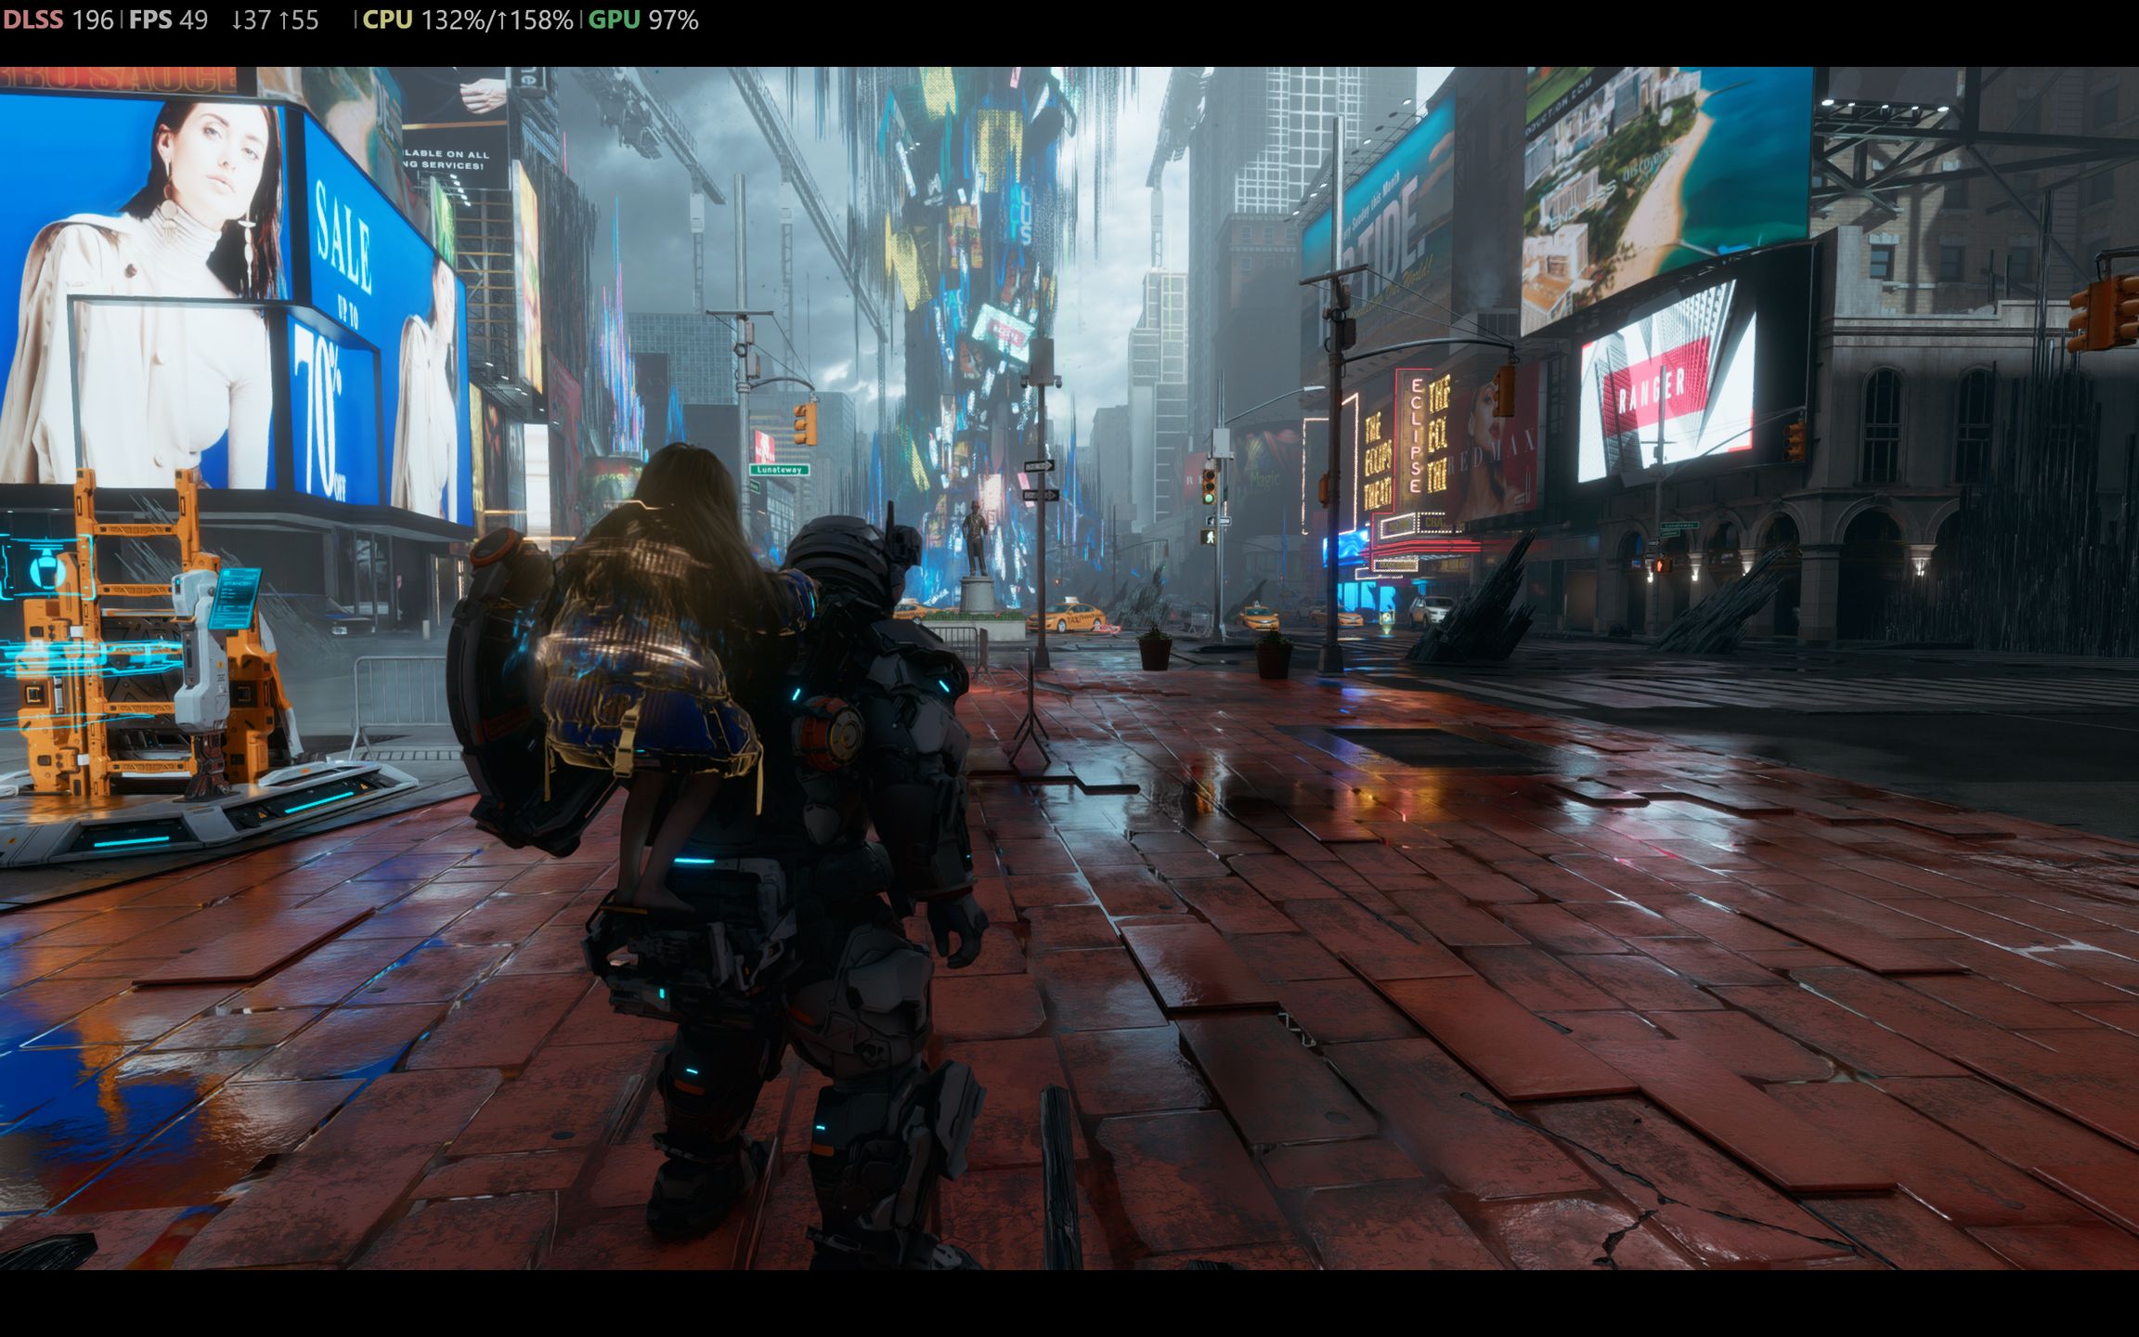The image size is (2139, 1337).
Task: Click the green Luneteway street sign
Action: click(x=779, y=470)
